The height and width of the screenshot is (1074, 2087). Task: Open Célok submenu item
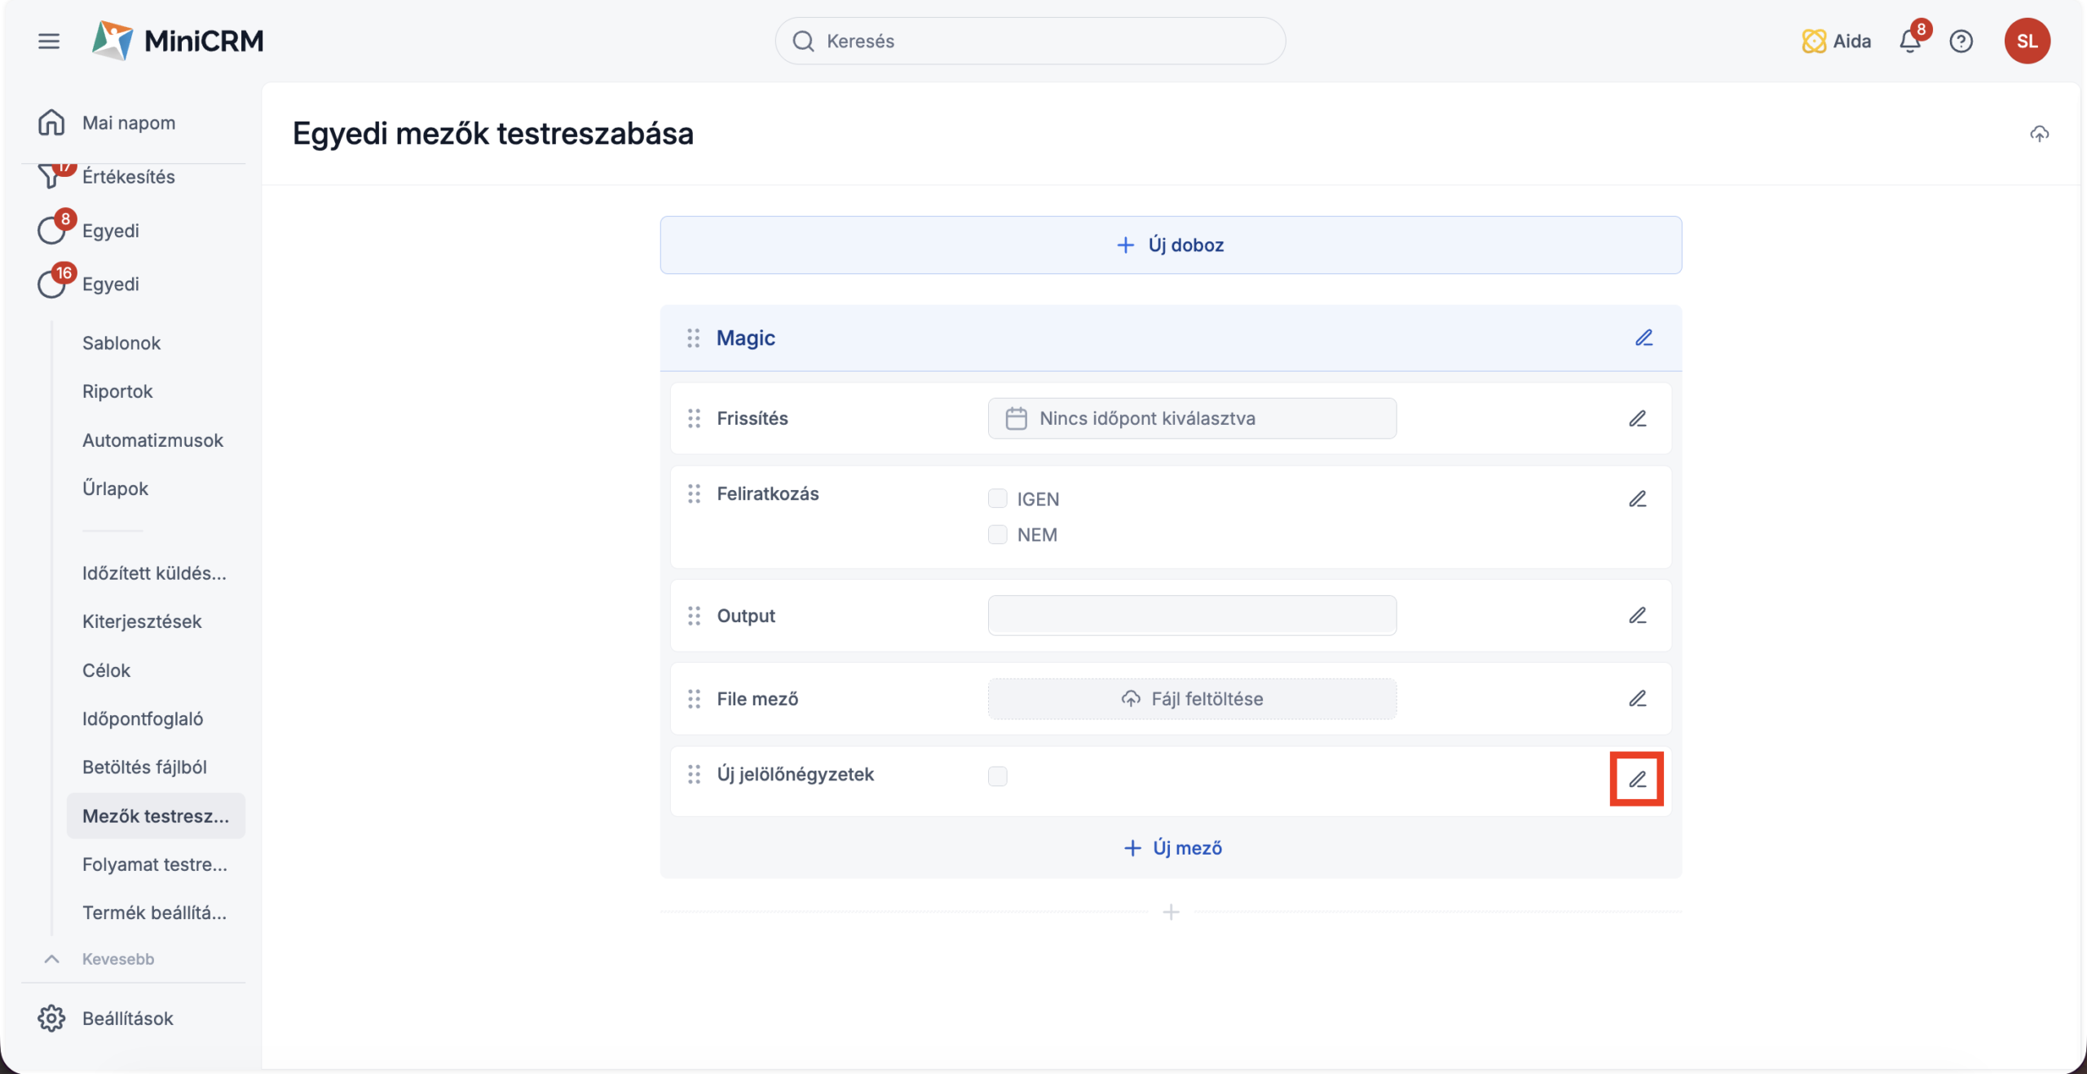(x=106, y=670)
